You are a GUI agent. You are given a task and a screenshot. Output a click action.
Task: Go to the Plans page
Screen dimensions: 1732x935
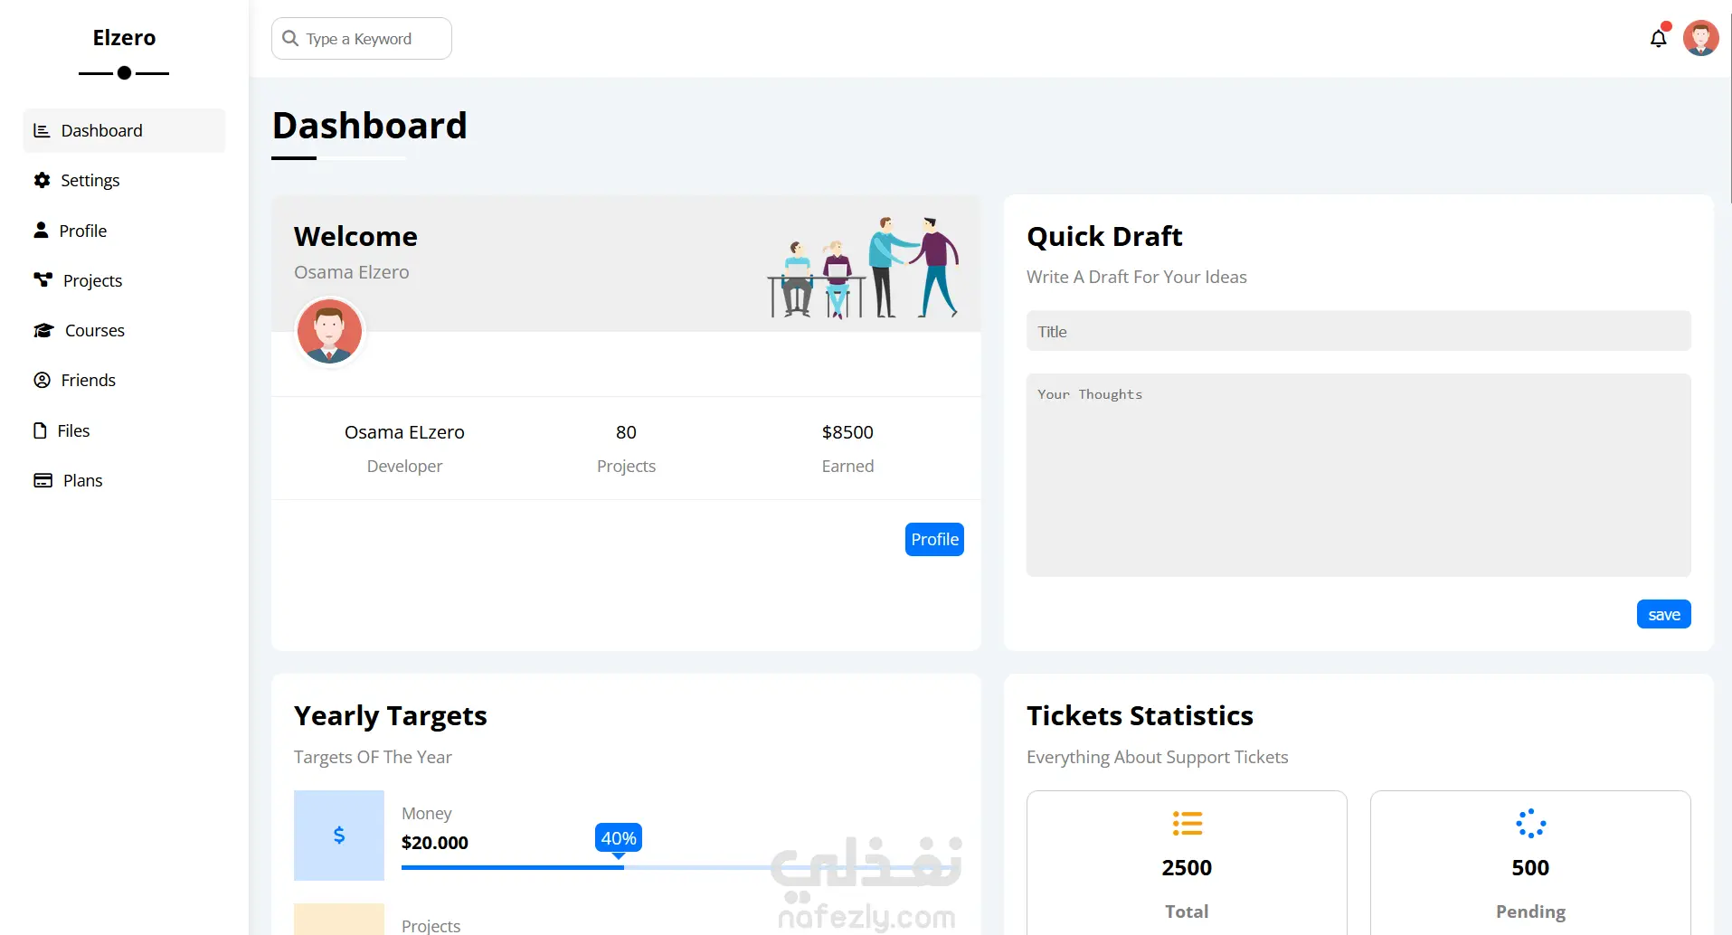124,480
